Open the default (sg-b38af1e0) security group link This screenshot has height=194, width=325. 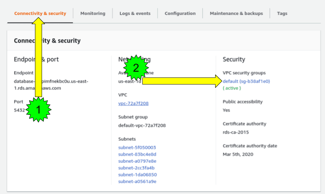tap(246, 81)
